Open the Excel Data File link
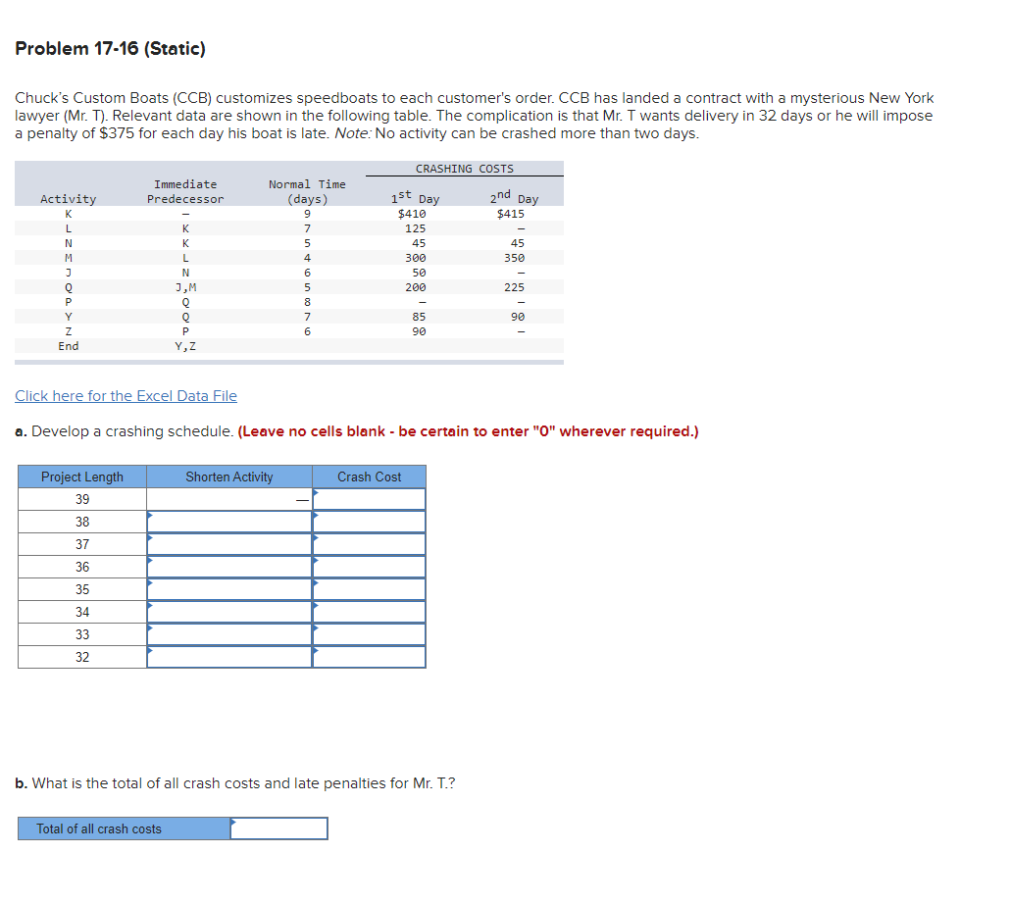Image resolution: width=1010 pixels, height=903 pixels. 126,395
